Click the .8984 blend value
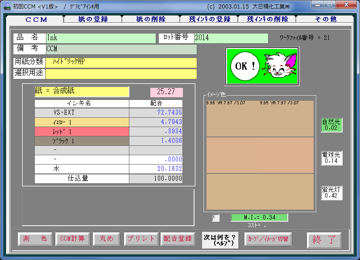This screenshot has height=260, width=360. click(x=156, y=132)
